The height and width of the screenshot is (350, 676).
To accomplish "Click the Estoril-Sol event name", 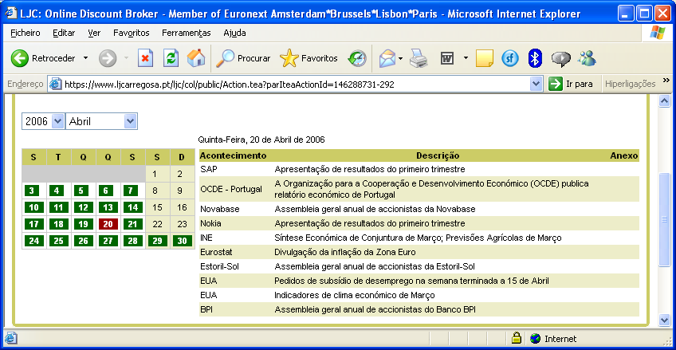I will click(x=219, y=266).
